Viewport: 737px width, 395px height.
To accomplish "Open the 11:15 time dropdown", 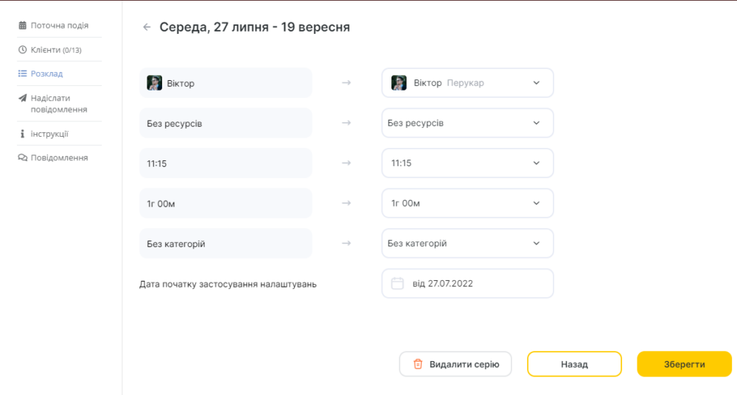I will [467, 163].
